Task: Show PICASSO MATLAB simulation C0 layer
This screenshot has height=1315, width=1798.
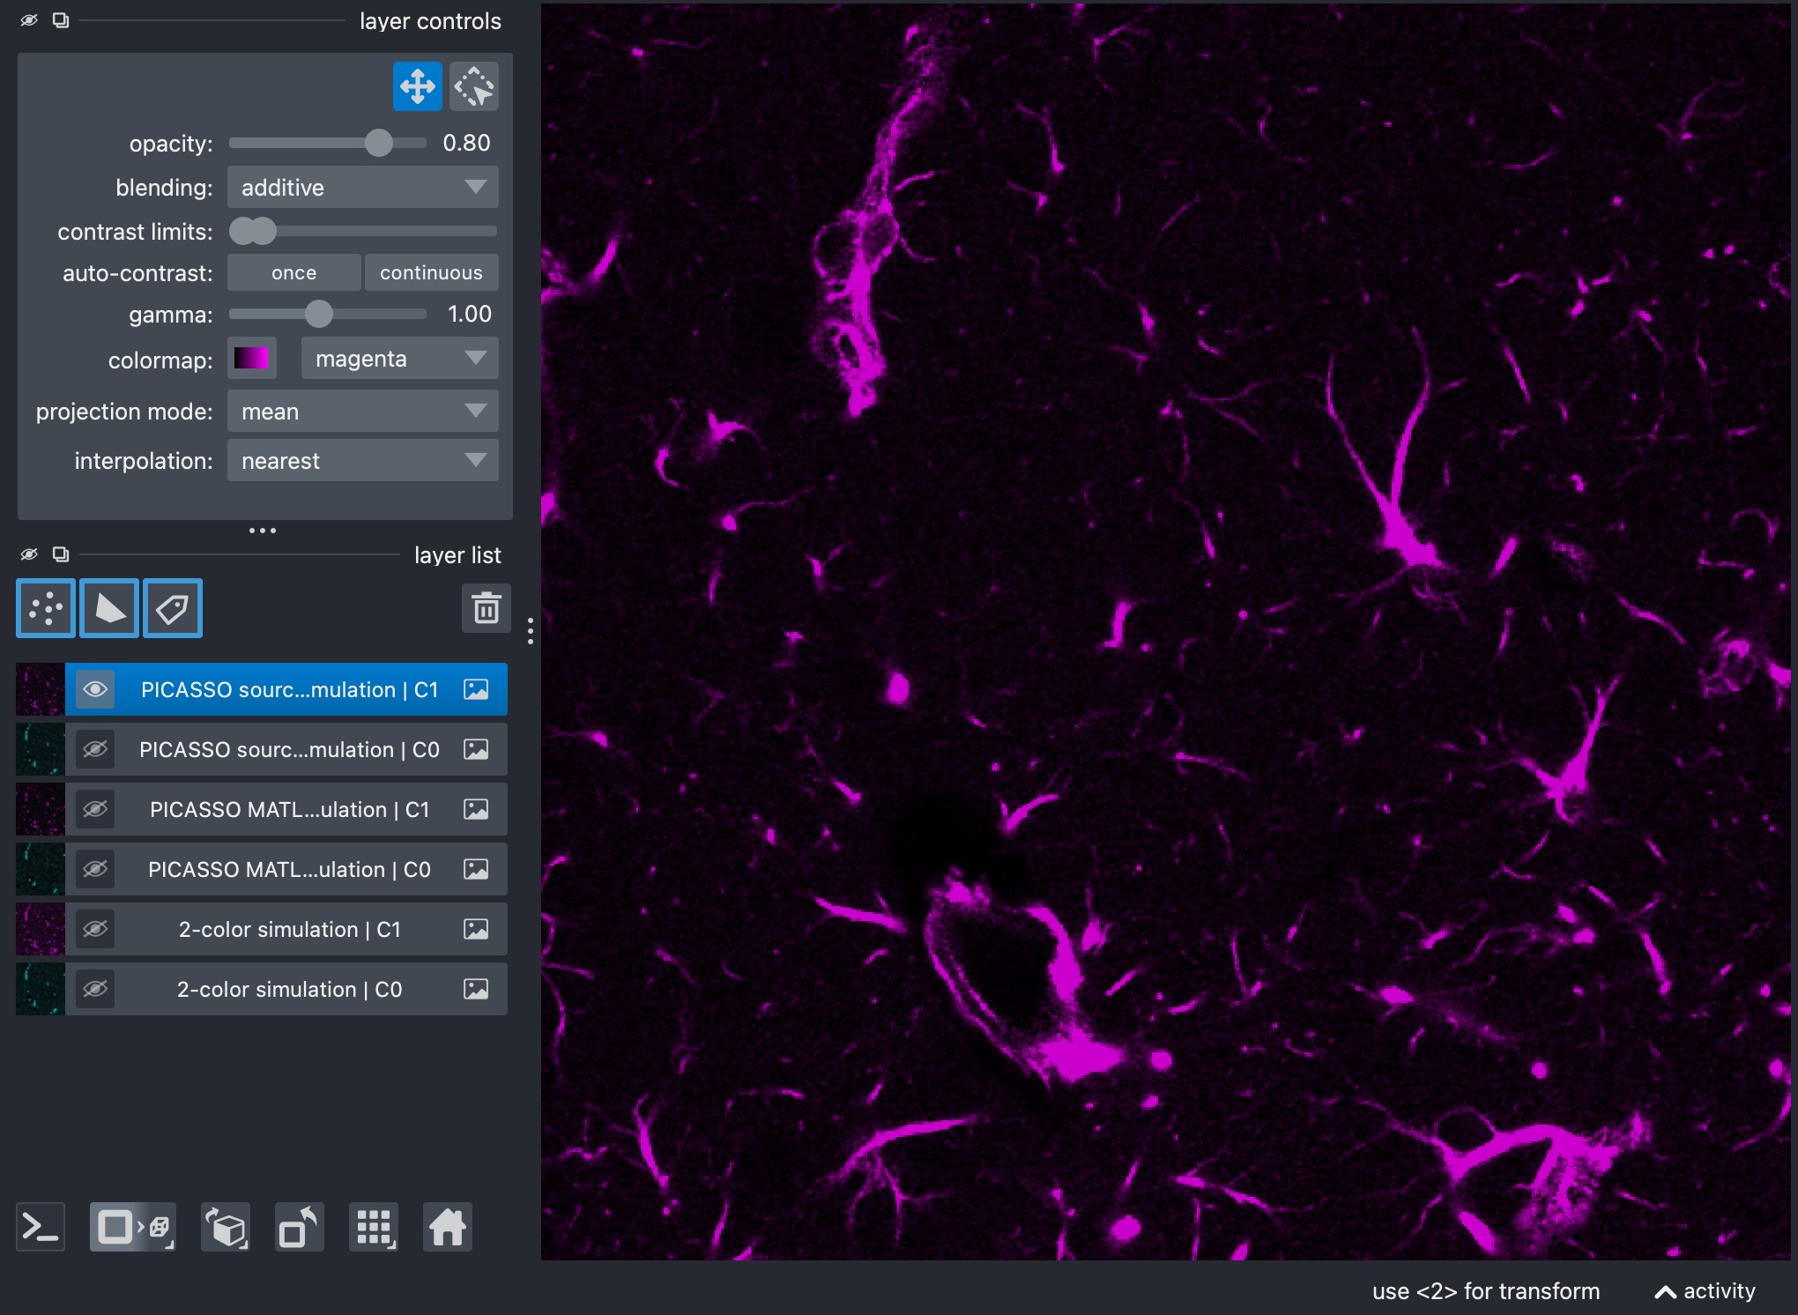Action: (x=95, y=869)
